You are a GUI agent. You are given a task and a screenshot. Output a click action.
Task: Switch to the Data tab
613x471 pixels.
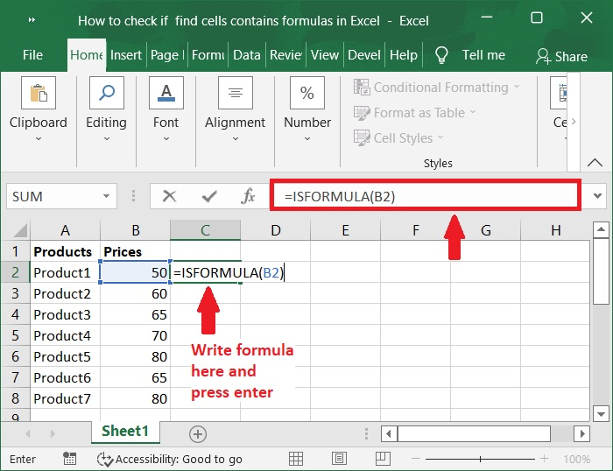click(x=247, y=55)
